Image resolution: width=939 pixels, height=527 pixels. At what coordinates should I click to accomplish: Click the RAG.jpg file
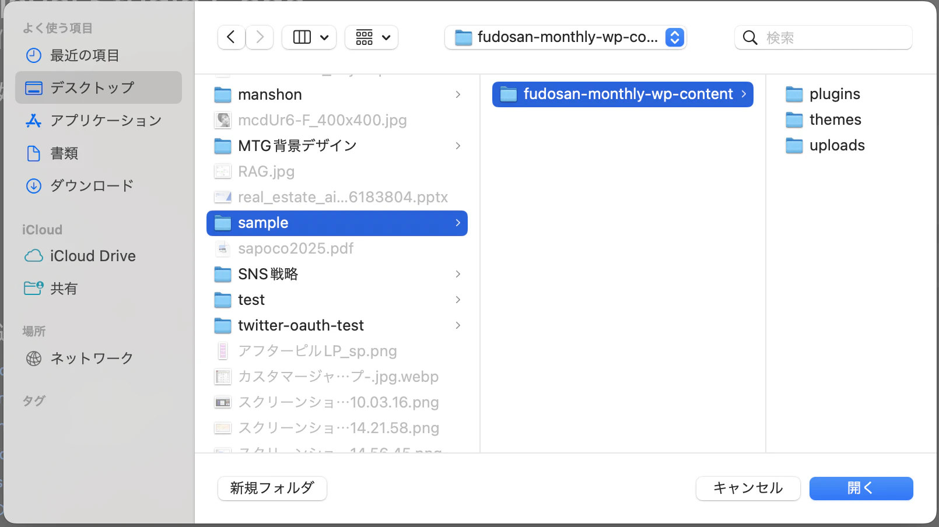point(337,171)
